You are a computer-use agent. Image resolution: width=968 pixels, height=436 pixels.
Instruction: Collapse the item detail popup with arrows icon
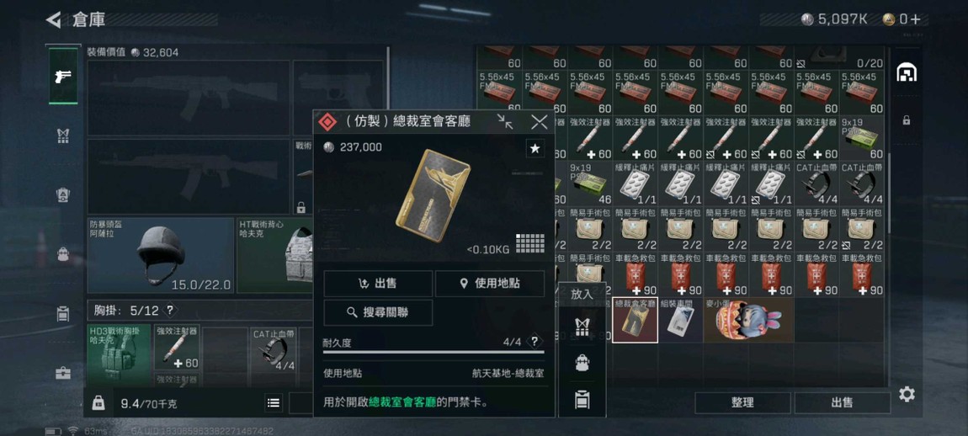pos(505,122)
